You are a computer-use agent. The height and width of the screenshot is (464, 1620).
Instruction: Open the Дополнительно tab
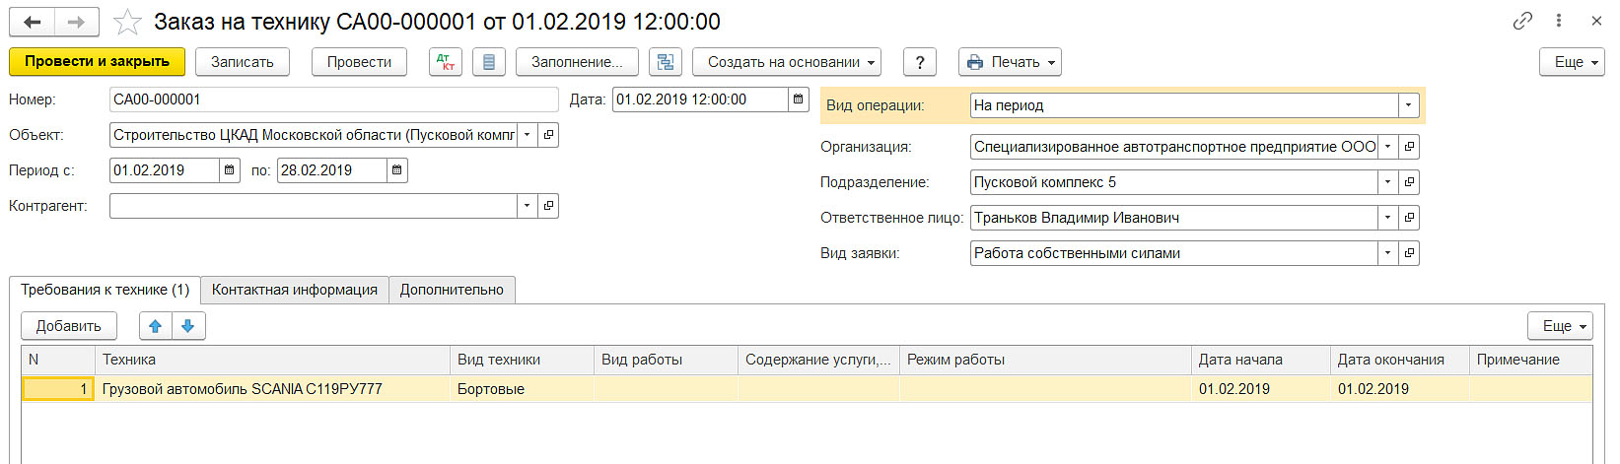click(452, 290)
